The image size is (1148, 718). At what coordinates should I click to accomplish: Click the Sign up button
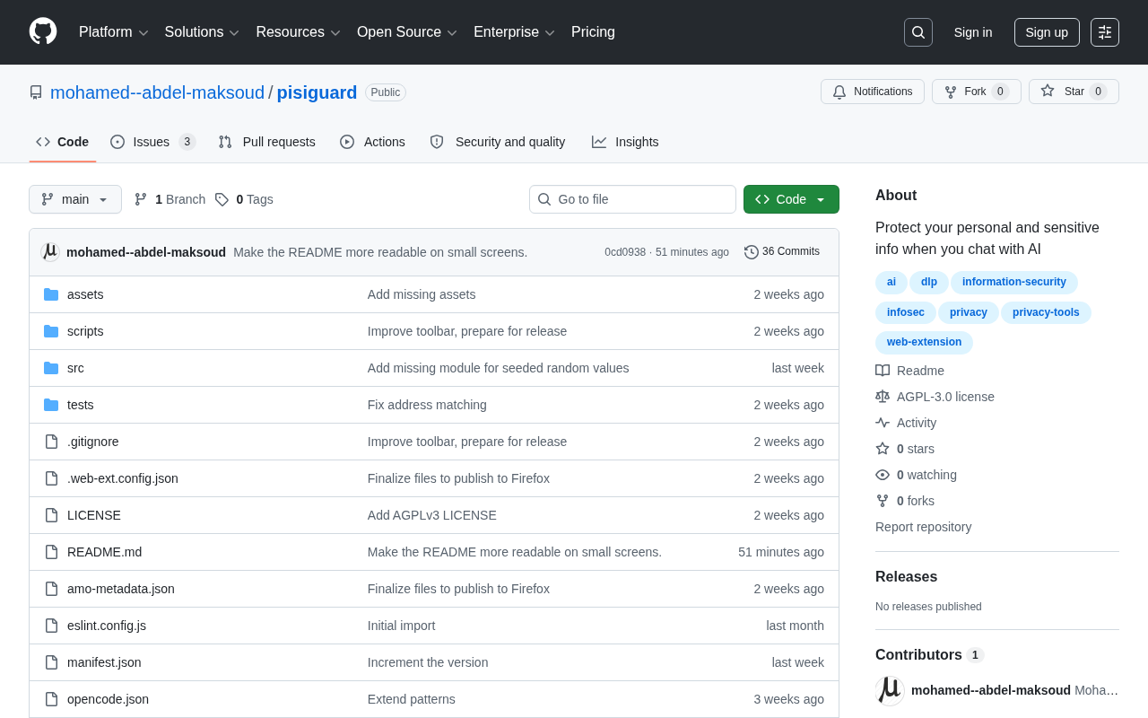coord(1047,32)
